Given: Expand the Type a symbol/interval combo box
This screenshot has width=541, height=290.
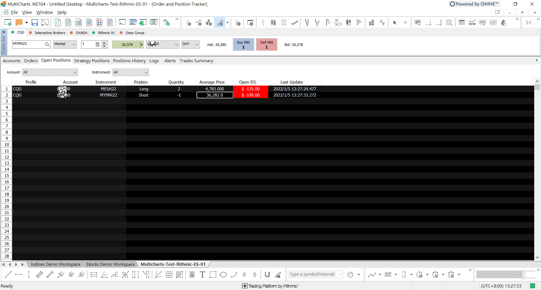Looking at the screenshot, I should click(x=340, y=275).
